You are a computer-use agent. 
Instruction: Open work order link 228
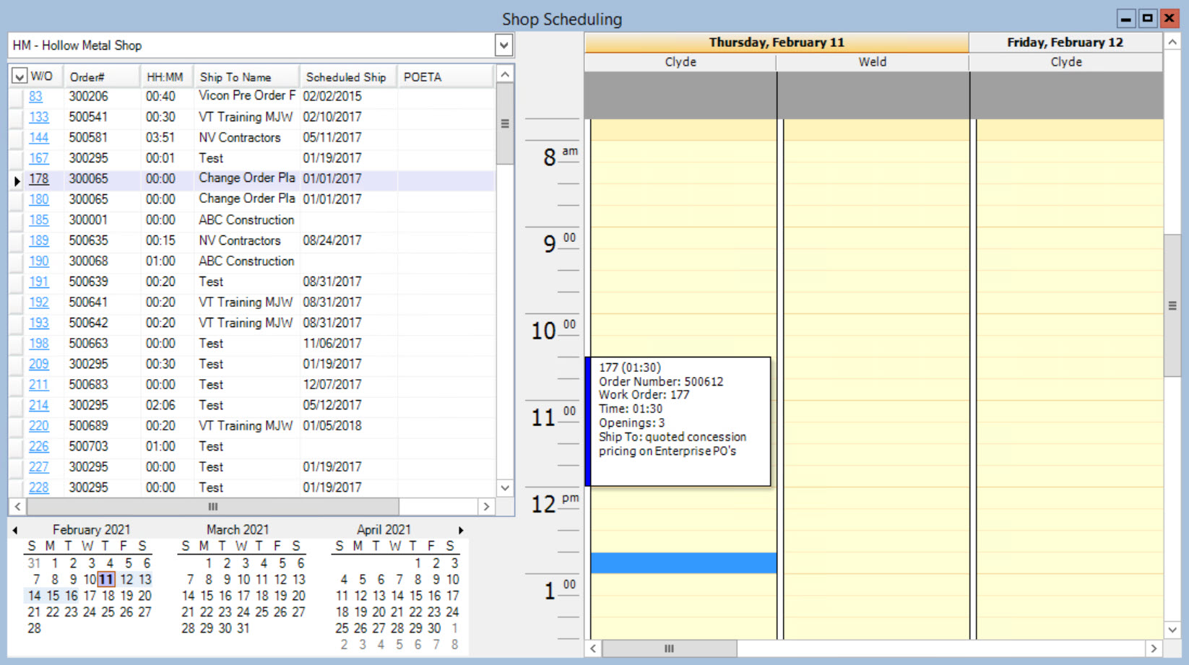(39, 487)
